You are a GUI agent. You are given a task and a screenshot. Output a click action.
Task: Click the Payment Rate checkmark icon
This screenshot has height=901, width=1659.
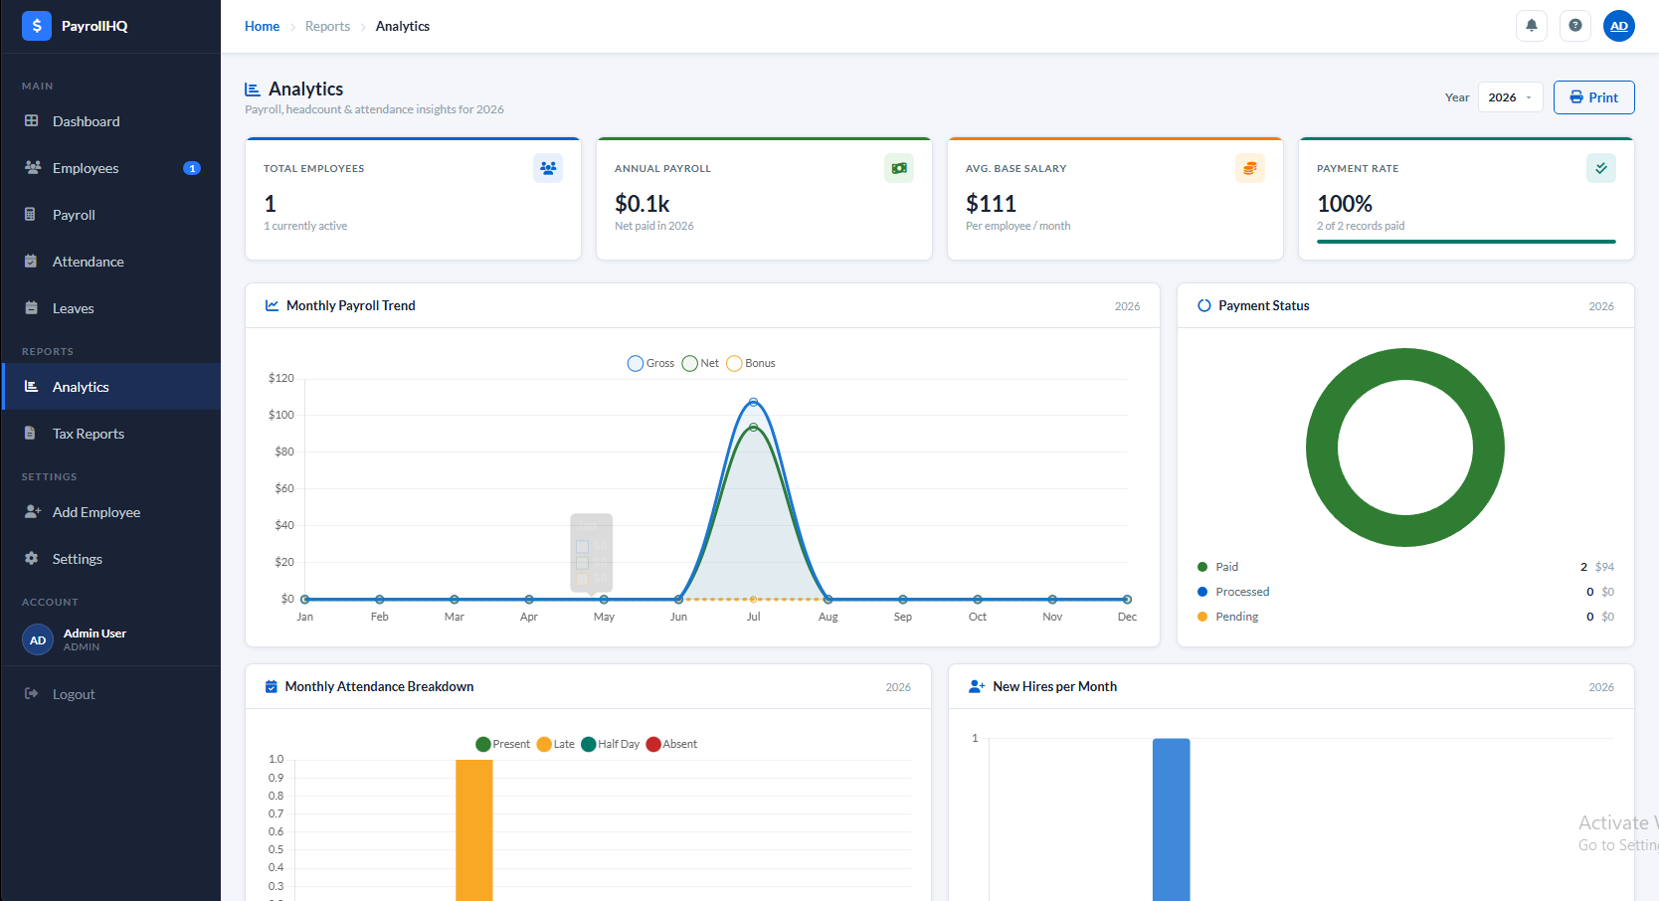pyautogui.click(x=1601, y=168)
